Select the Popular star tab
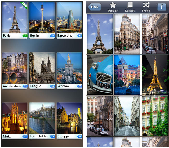169x148 pixels. click(x=113, y=7)
